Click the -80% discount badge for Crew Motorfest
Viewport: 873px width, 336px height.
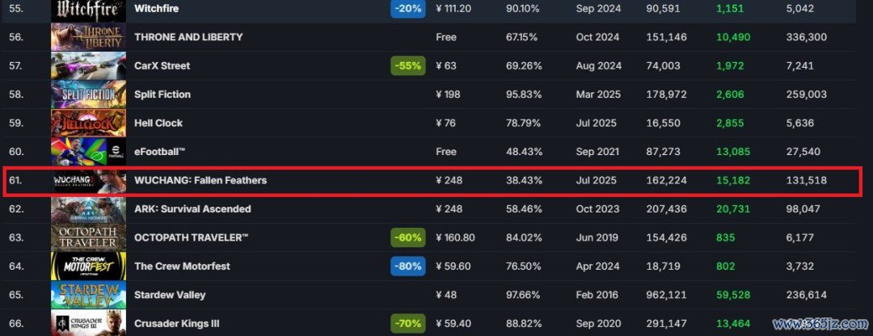pyautogui.click(x=408, y=267)
